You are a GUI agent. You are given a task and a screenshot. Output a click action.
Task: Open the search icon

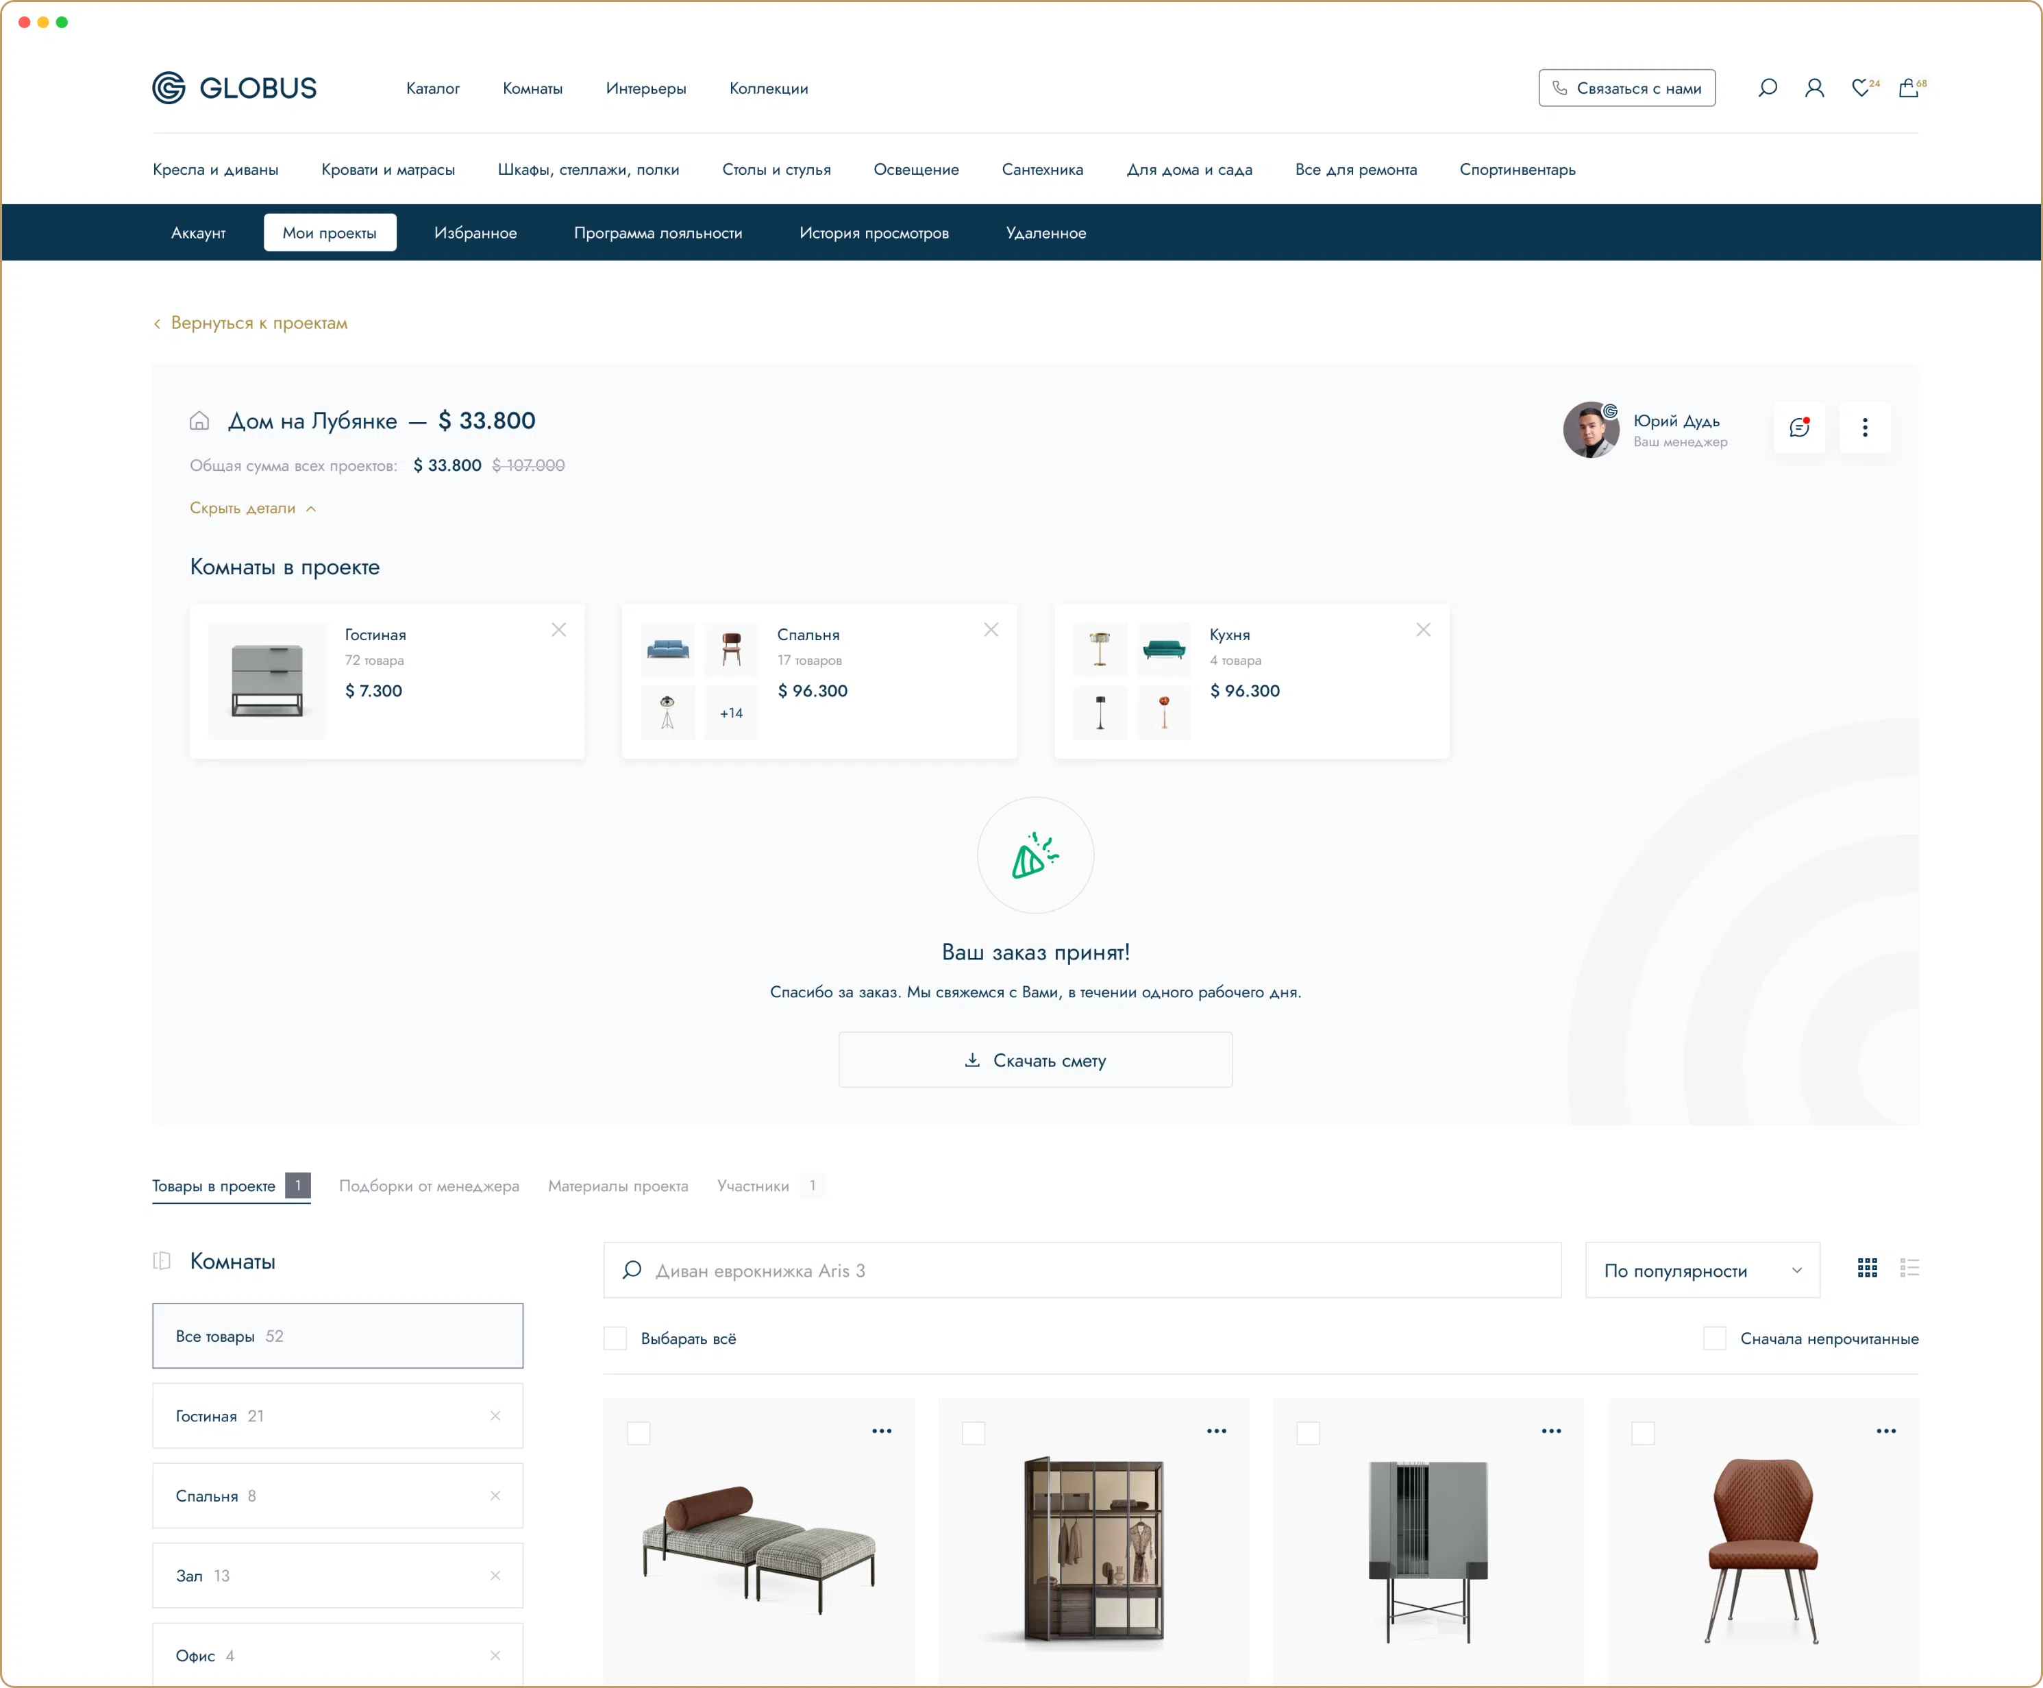pos(1767,88)
